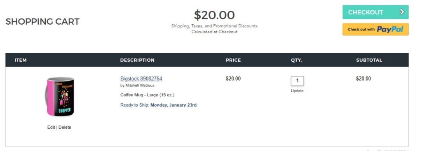Click the PayPal logo on the yellow button
The width and height of the screenshot is (422, 151).
[x=390, y=29]
